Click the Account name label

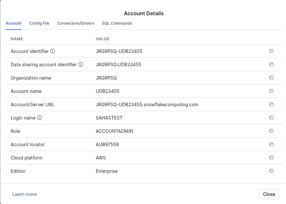coord(26,91)
